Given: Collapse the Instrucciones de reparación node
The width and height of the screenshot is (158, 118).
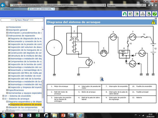Looking at the screenshot, I should tap(7, 36).
